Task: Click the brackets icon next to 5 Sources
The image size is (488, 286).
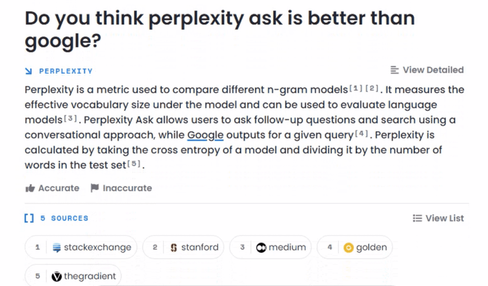Action: point(28,218)
